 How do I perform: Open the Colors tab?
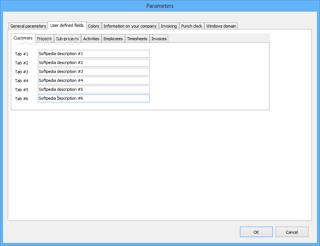tap(94, 26)
